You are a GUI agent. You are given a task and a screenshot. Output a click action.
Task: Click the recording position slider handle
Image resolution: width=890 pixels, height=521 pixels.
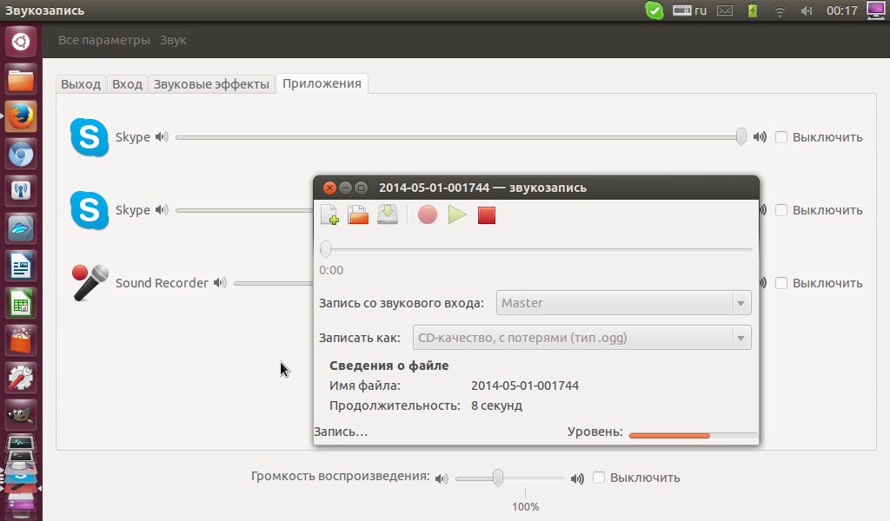tap(326, 249)
